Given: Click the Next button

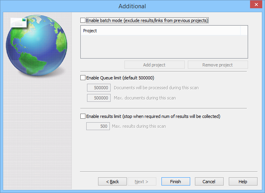Looking at the screenshot, I should [141, 182].
